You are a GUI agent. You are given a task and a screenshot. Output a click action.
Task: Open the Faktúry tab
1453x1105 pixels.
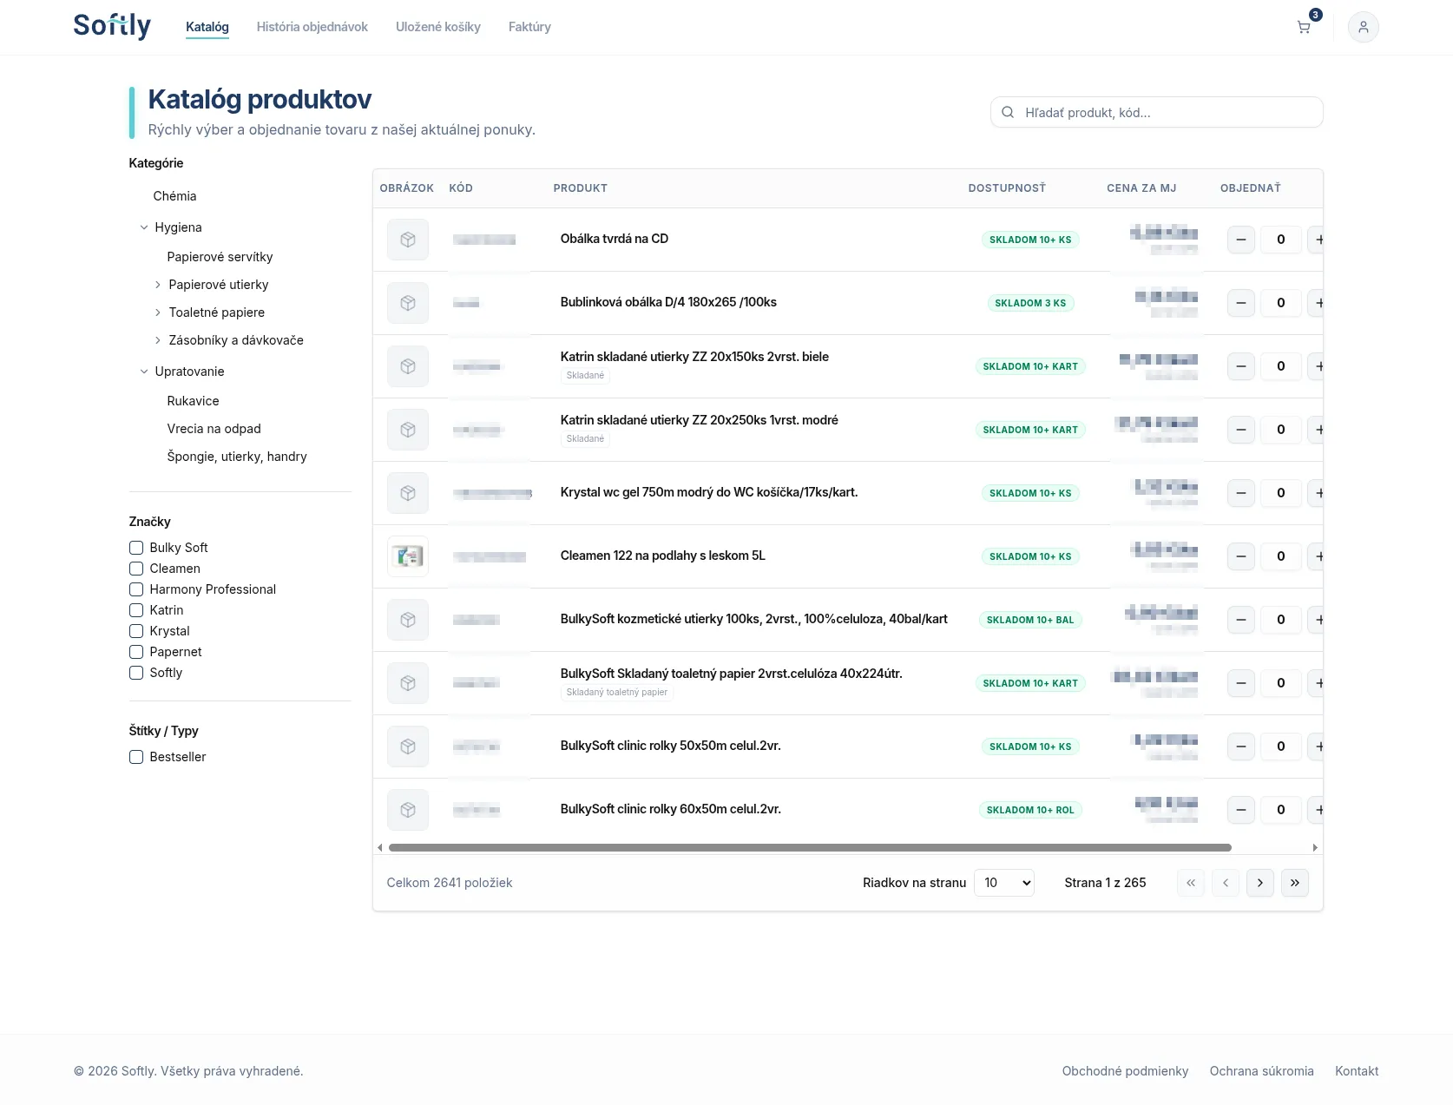click(529, 27)
